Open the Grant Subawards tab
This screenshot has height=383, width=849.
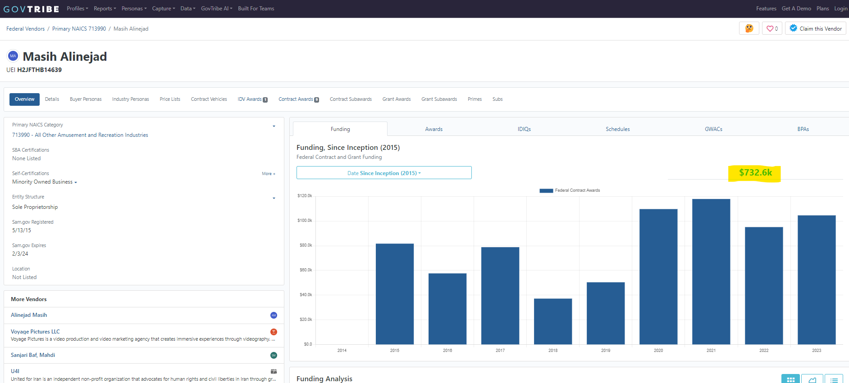point(439,99)
